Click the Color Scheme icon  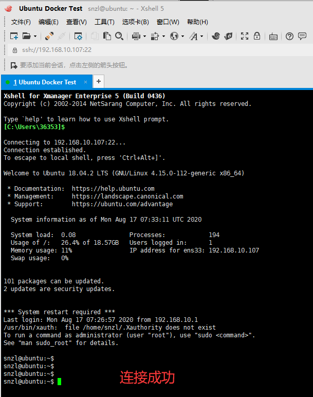(155, 36)
